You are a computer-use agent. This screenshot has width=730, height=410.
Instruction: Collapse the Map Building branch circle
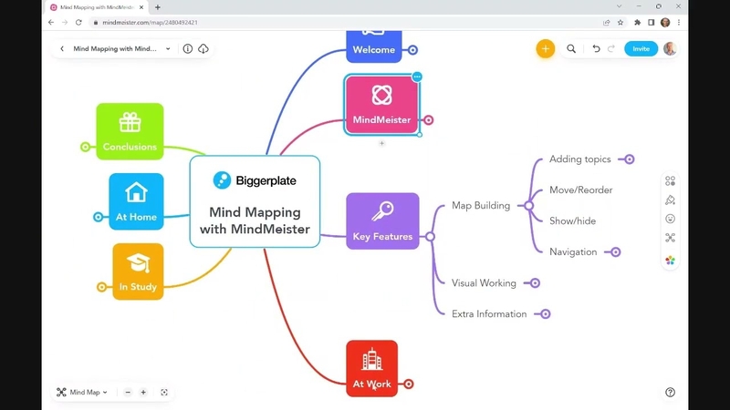click(528, 206)
